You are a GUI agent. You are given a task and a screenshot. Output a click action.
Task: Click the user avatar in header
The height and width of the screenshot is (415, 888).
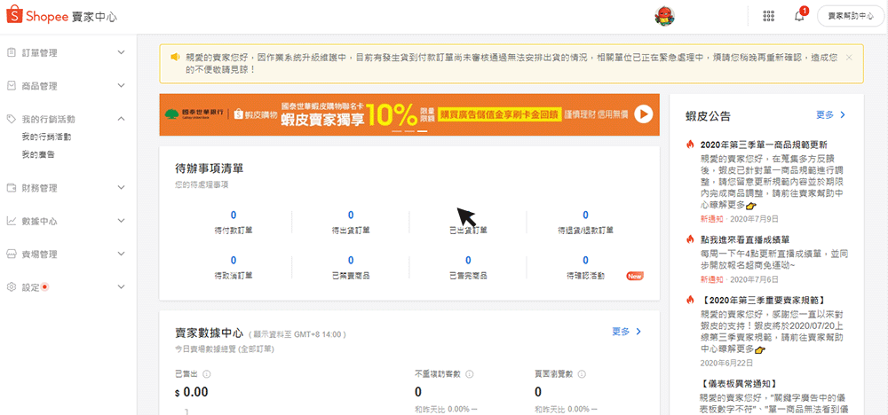pyautogui.click(x=663, y=16)
